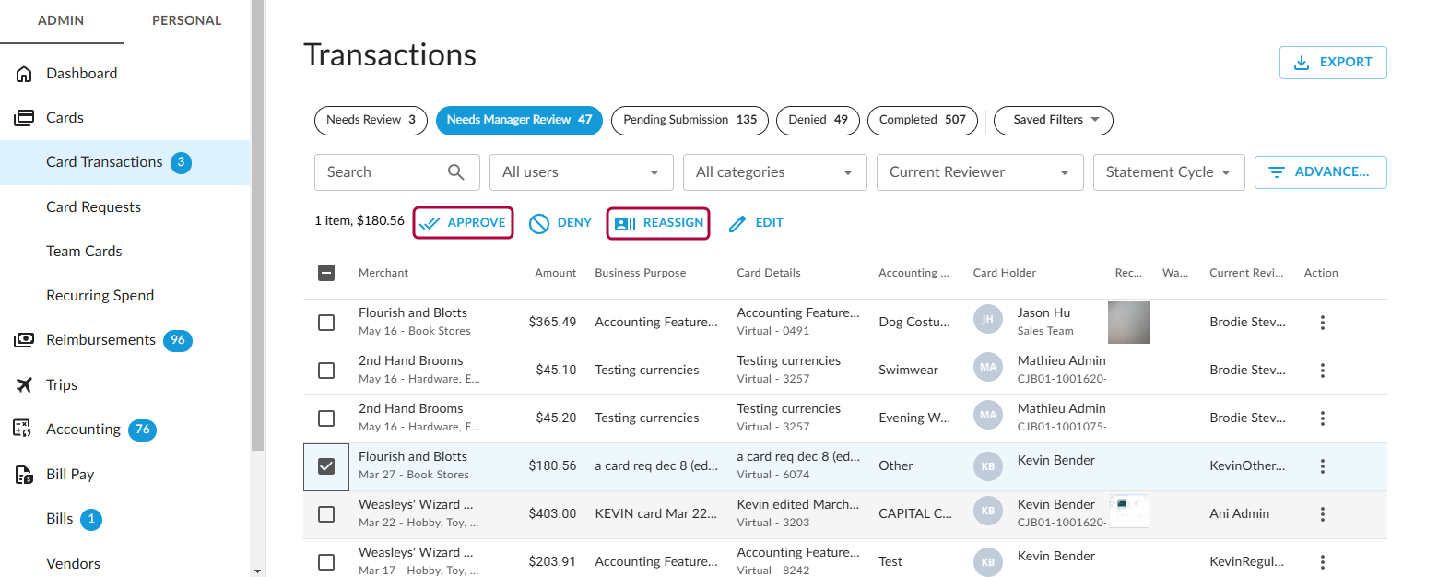Check the $403.00 Weasleys' Wizard transaction
The image size is (1438, 577).
[326, 514]
